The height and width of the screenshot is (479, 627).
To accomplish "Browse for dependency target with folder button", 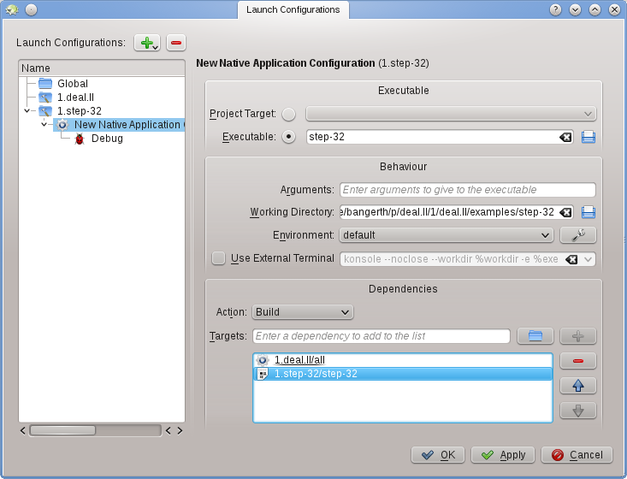I will [535, 336].
